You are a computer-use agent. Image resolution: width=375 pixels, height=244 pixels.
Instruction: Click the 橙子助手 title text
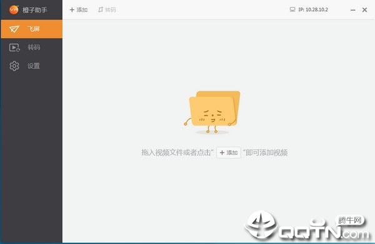[35, 10]
